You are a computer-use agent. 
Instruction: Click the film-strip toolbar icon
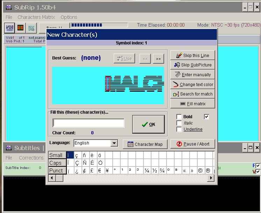pyautogui.click(x=21, y=28)
